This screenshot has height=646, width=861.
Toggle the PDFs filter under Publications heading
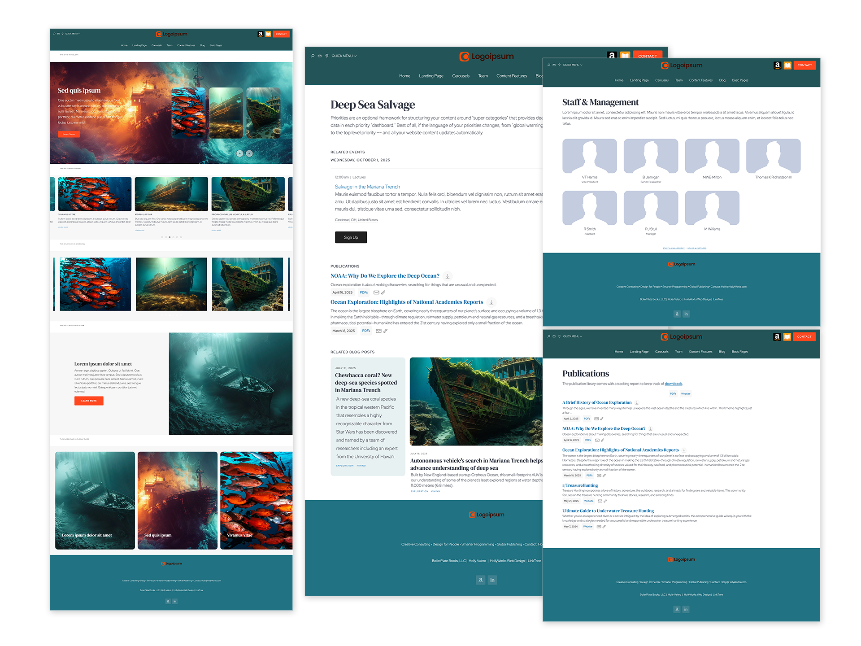point(673,394)
